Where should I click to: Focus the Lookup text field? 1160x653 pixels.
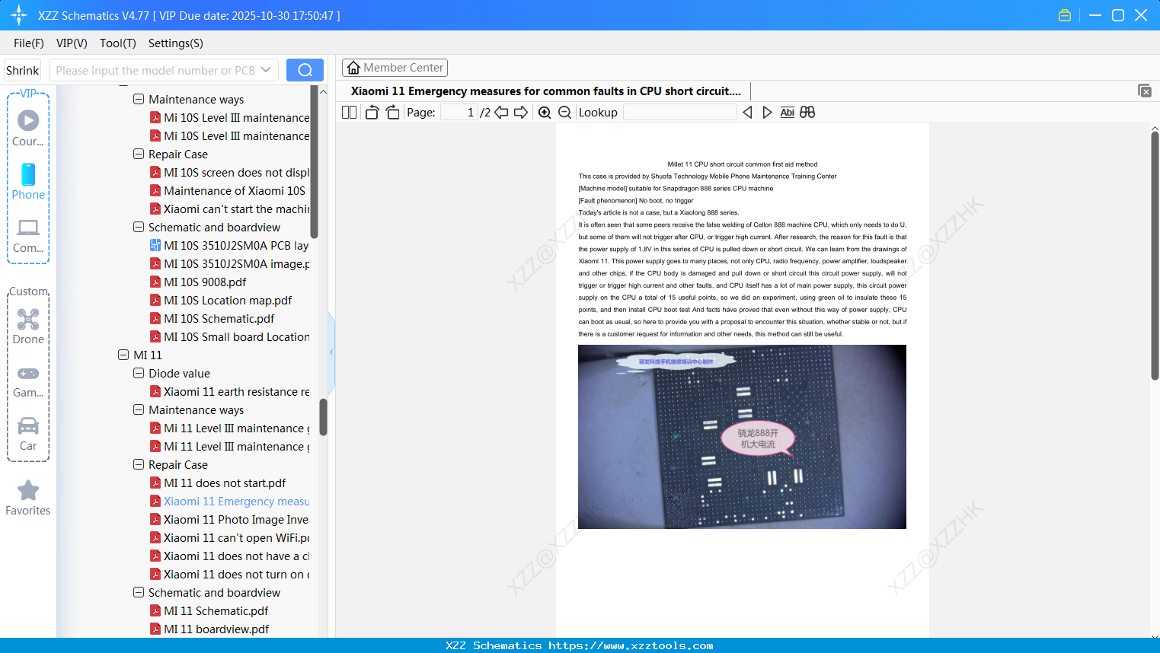click(679, 113)
